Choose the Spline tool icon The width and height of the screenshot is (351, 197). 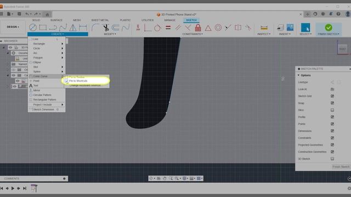pyautogui.click(x=63, y=28)
